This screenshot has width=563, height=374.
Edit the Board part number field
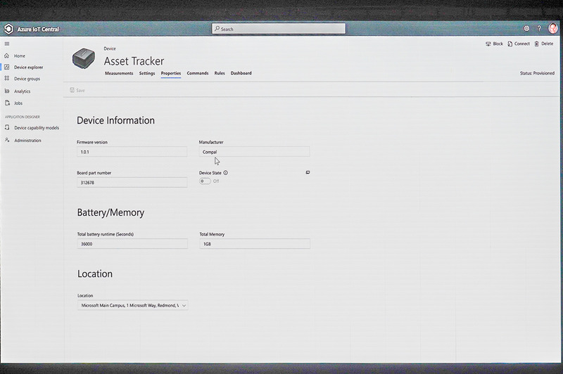click(132, 182)
